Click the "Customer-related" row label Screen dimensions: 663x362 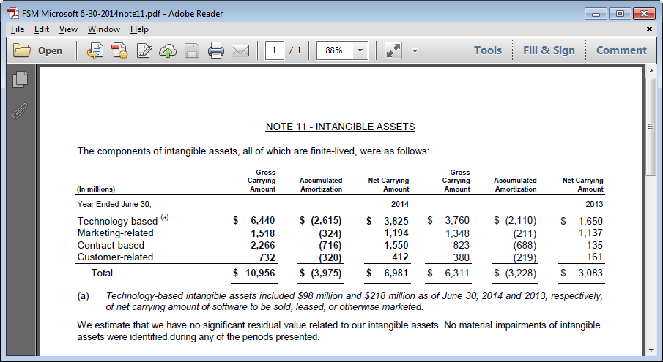coord(115,257)
